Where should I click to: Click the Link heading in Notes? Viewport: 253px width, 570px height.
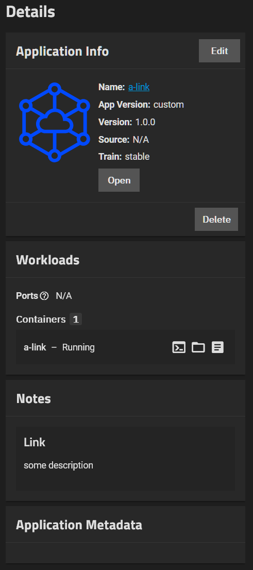click(35, 442)
